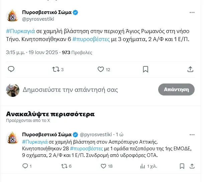Reply to the Tinos fire tweet

pyautogui.click(x=11, y=69)
